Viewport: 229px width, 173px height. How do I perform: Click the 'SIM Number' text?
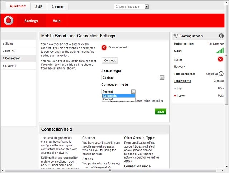tap(215, 44)
